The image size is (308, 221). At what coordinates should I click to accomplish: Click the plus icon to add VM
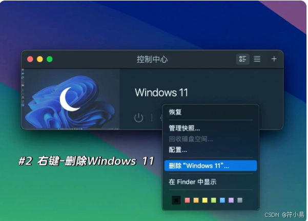(x=274, y=59)
